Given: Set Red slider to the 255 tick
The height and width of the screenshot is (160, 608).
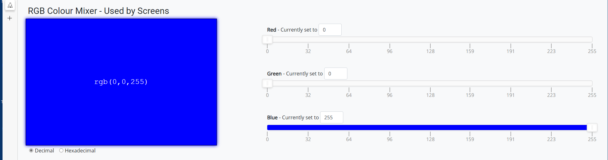Looking at the screenshot, I should pos(592,39).
